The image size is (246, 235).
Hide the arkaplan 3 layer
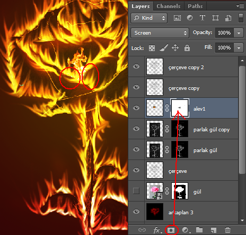click(x=136, y=212)
